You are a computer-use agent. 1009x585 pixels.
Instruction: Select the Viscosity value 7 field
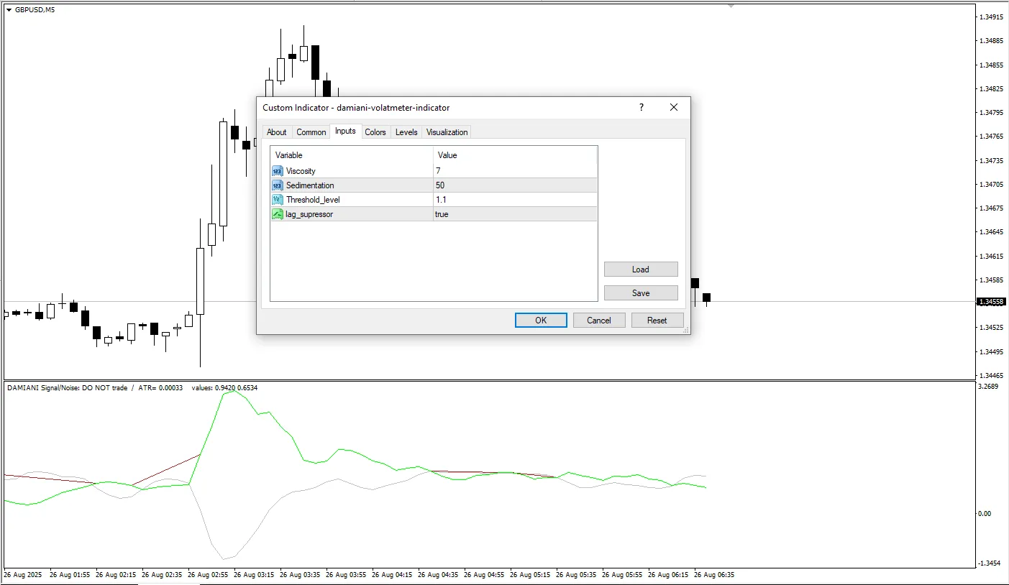pyautogui.click(x=514, y=171)
